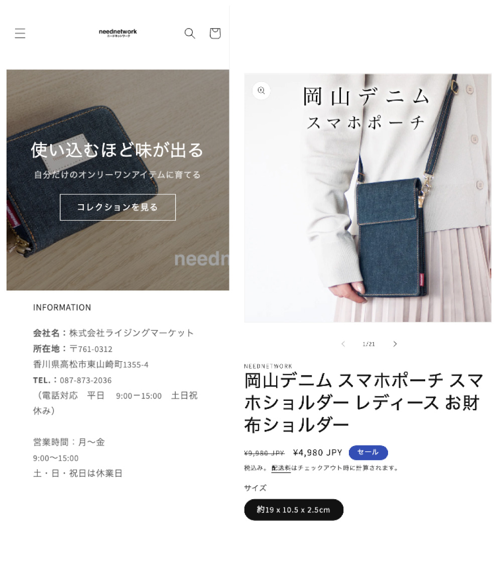Click hero heading 使い込むほど味が出る
This screenshot has width=502, height=580.
click(x=117, y=150)
